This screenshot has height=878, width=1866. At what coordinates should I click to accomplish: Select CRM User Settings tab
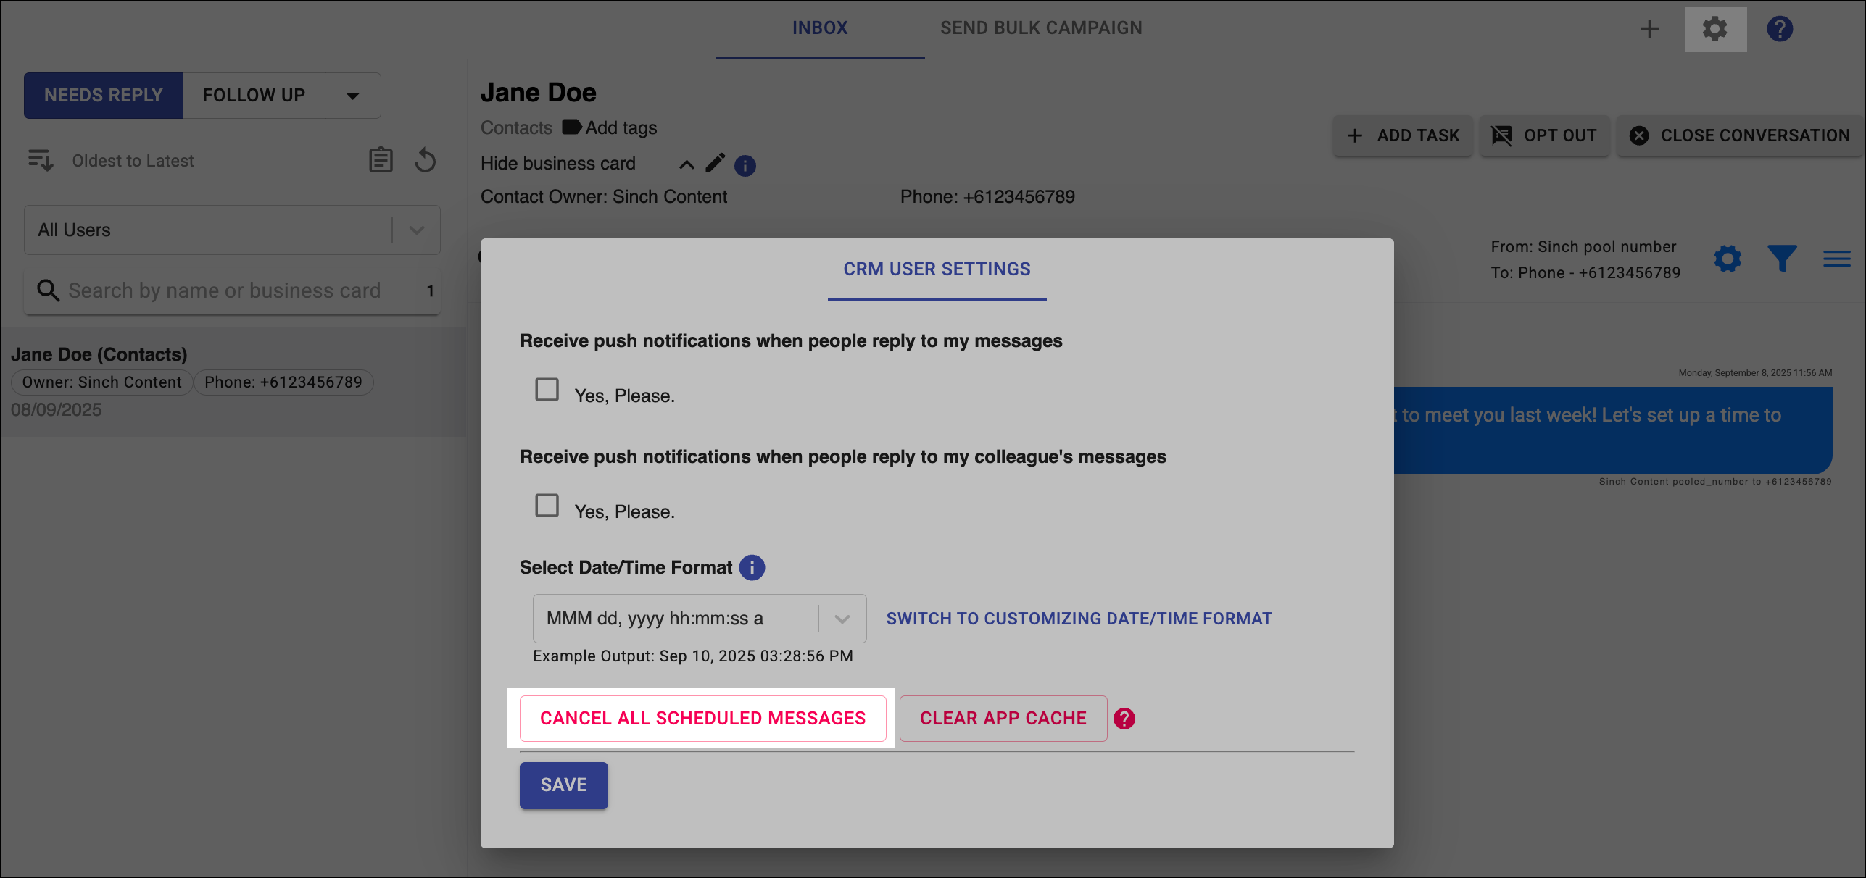[x=937, y=269]
